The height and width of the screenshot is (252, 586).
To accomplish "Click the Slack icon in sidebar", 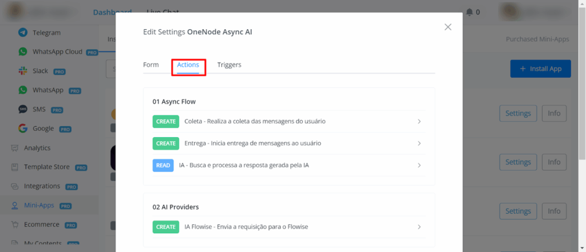I will pos(23,71).
